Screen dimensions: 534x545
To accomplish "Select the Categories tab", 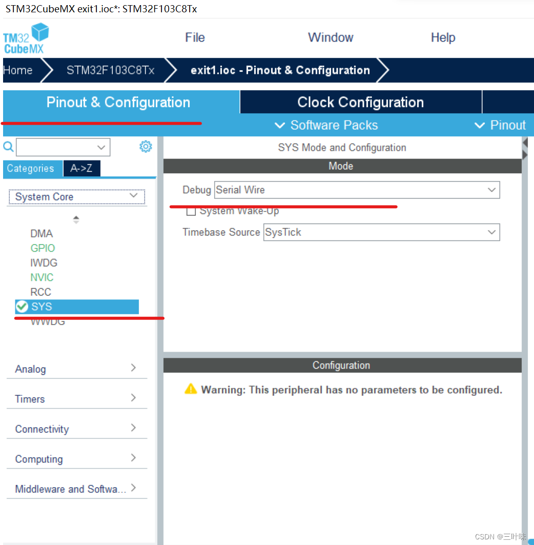I will click(33, 169).
